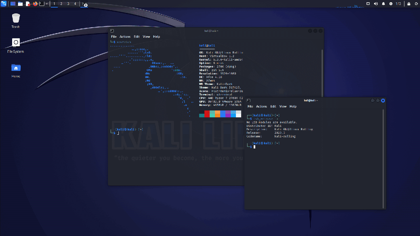Open the Kali applications menu
This screenshot has height=236, width=420.
4,4
